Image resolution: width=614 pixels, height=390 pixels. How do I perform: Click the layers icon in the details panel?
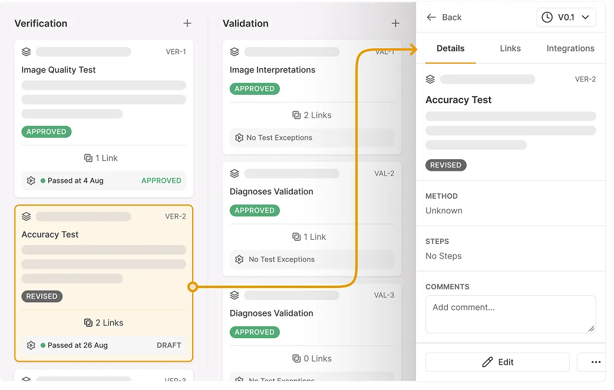coord(430,80)
